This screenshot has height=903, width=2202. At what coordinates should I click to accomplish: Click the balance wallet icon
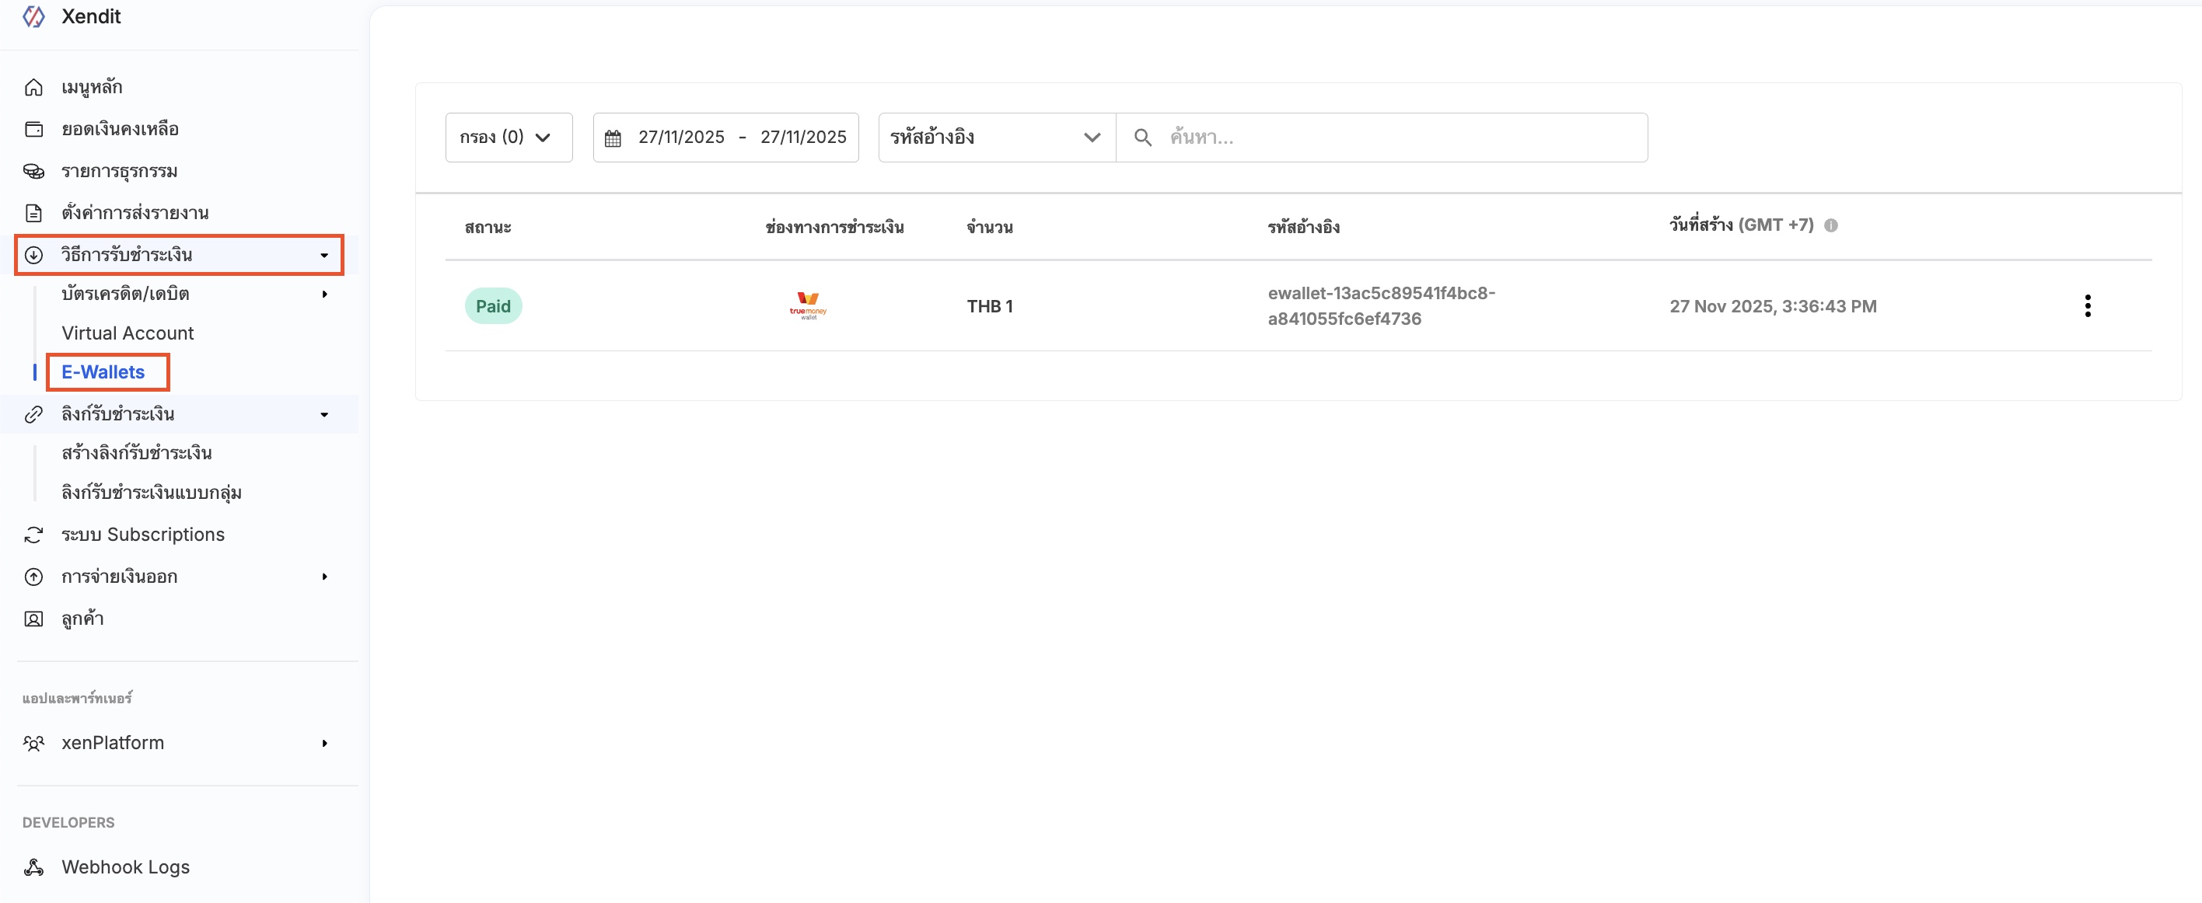click(x=33, y=129)
